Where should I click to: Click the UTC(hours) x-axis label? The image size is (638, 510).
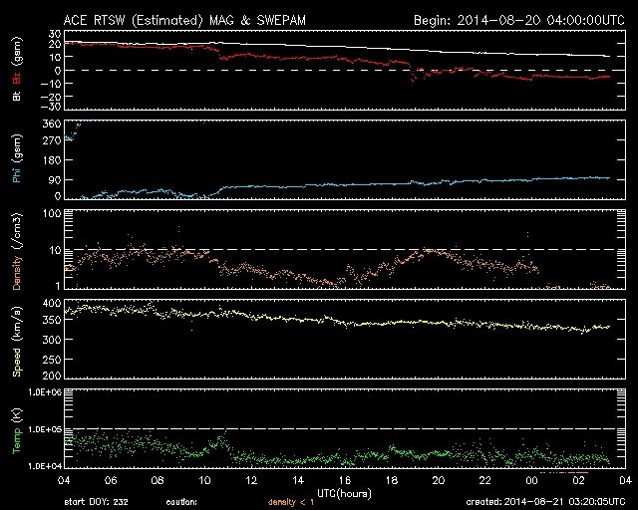[341, 493]
